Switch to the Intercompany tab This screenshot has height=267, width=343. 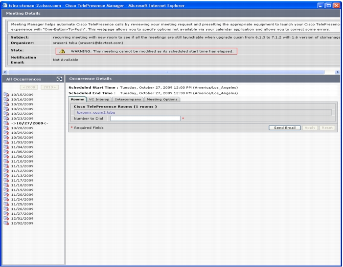(x=128, y=99)
